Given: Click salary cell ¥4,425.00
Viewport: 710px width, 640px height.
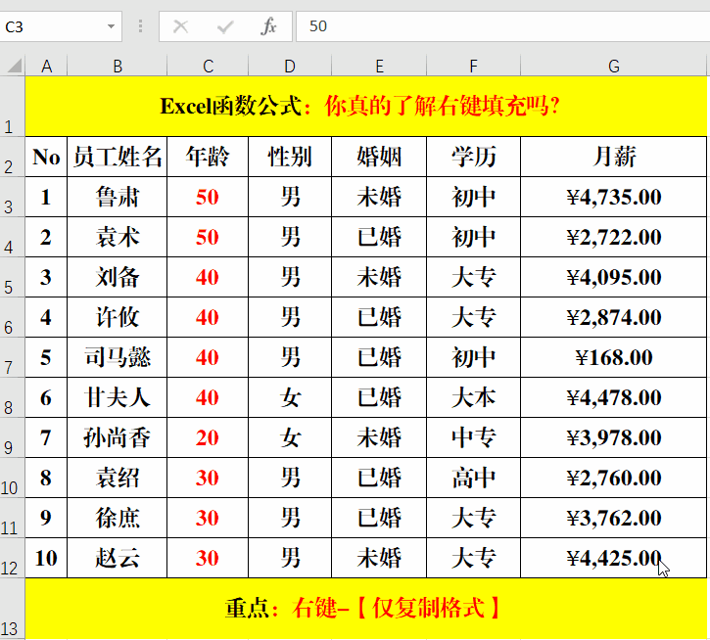Looking at the screenshot, I should click(x=614, y=558).
